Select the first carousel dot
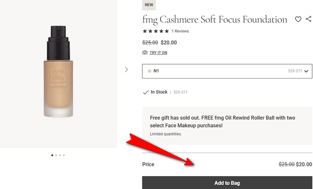 pyautogui.click(x=52, y=155)
